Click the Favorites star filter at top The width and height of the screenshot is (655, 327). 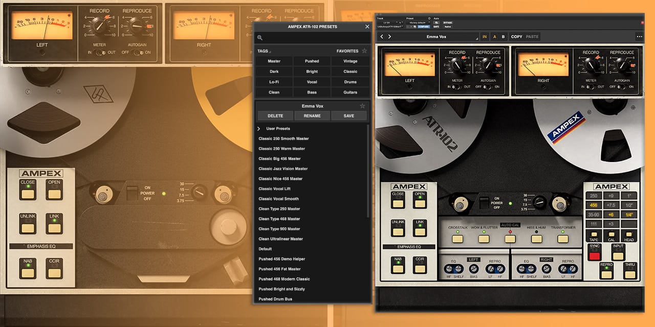click(364, 51)
